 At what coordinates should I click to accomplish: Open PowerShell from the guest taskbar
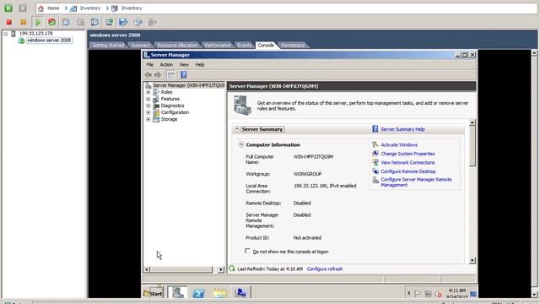199,293
